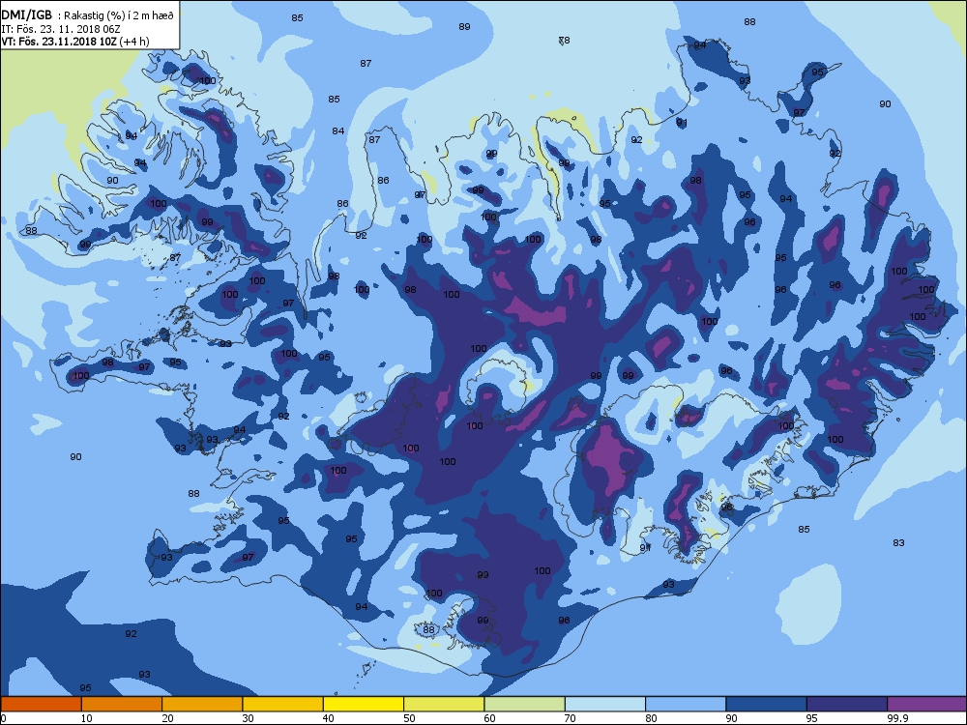967x725 pixels.
Task: Click the '89' humidity value on the map
Action: coord(464,26)
